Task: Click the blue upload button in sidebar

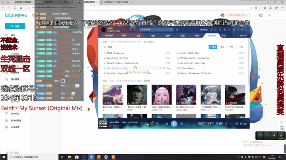Action: [15, 26]
